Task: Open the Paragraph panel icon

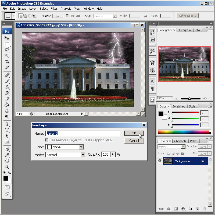Action: pos(152,89)
